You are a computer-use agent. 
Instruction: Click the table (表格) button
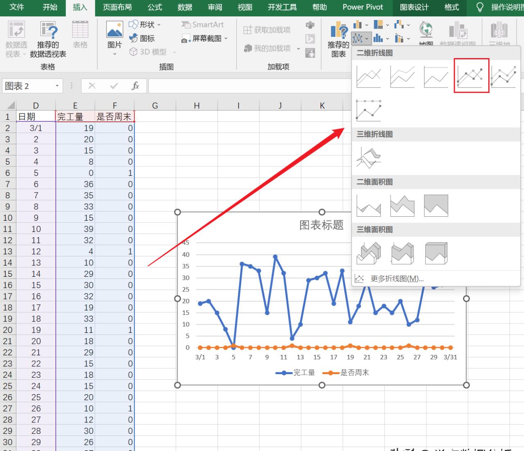pyautogui.click(x=80, y=35)
